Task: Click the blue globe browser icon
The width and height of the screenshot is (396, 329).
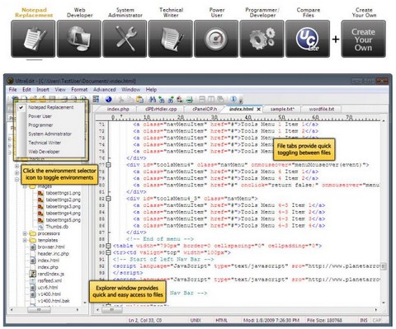Action: (x=109, y=99)
